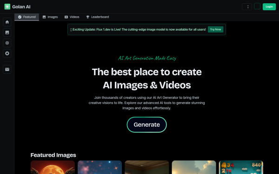279x174 pixels.
Task: Open the Videos tab
Action: click(x=72, y=17)
